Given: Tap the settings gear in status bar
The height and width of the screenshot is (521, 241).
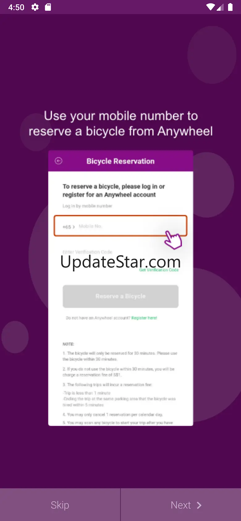Looking at the screenshot, I should tap(35, 7).
